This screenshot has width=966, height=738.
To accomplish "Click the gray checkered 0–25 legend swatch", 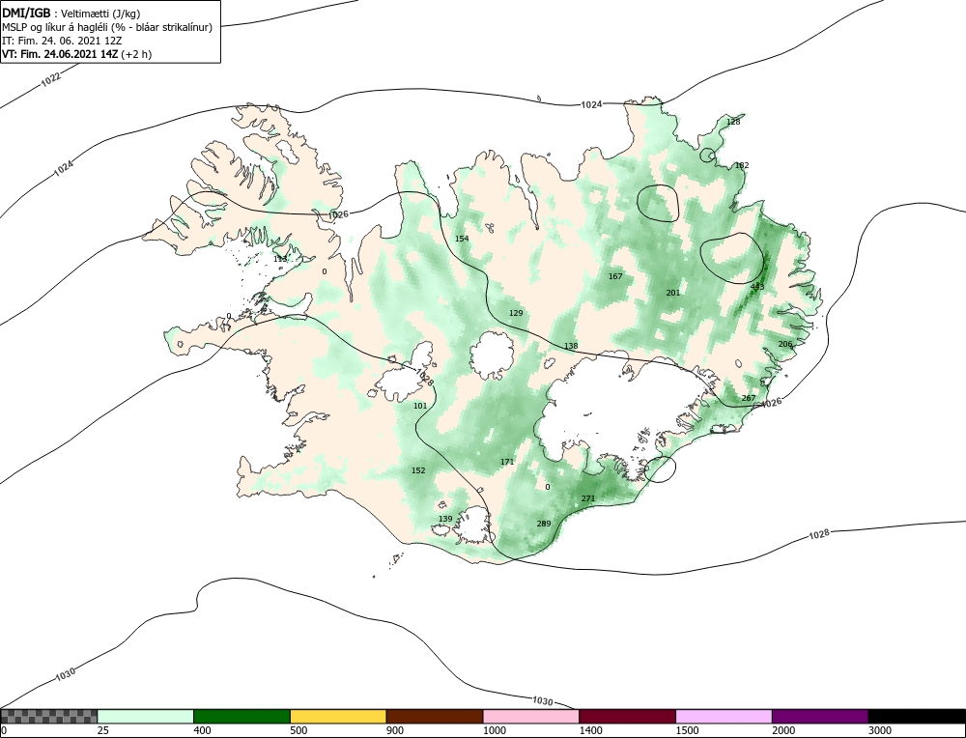I will coord(49,717).
